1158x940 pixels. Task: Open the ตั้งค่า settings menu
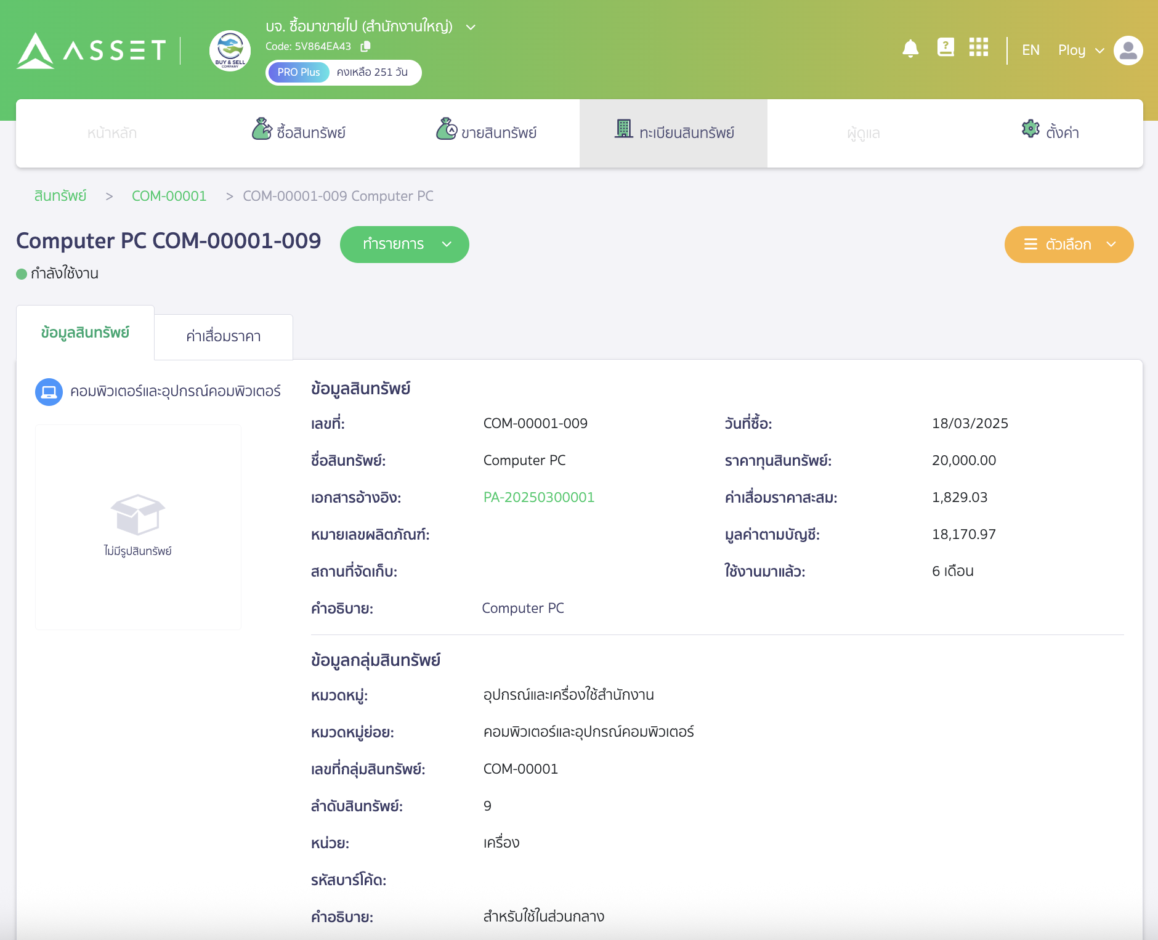coord(1050,132)
